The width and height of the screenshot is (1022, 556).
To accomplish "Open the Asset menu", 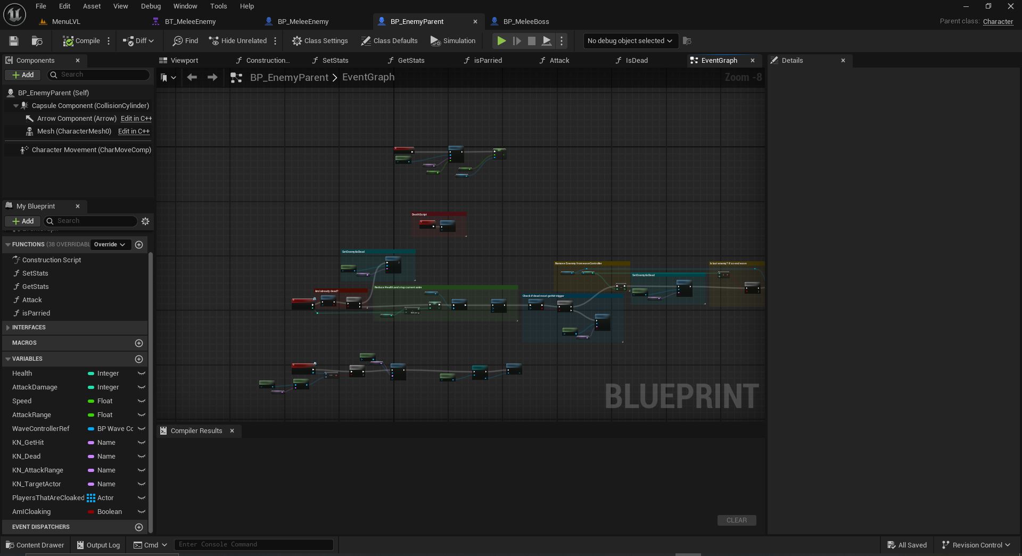I will coord(92,6).
